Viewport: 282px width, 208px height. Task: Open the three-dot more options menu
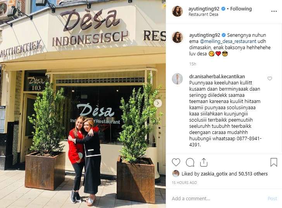pos(274,11)
